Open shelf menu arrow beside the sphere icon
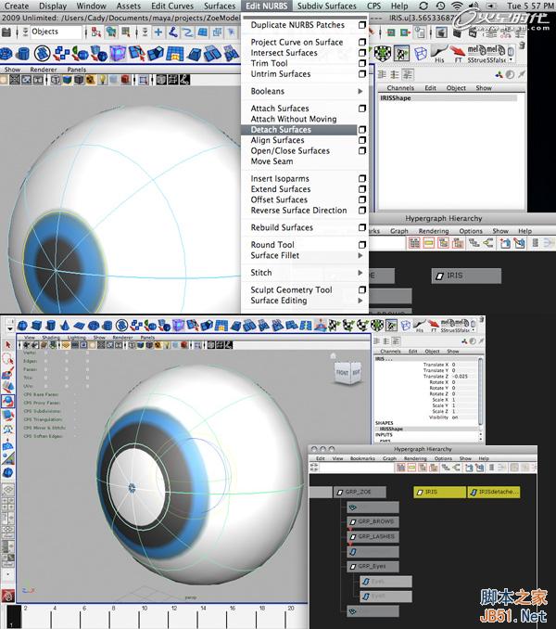The image size is (556, 629). 9,328
